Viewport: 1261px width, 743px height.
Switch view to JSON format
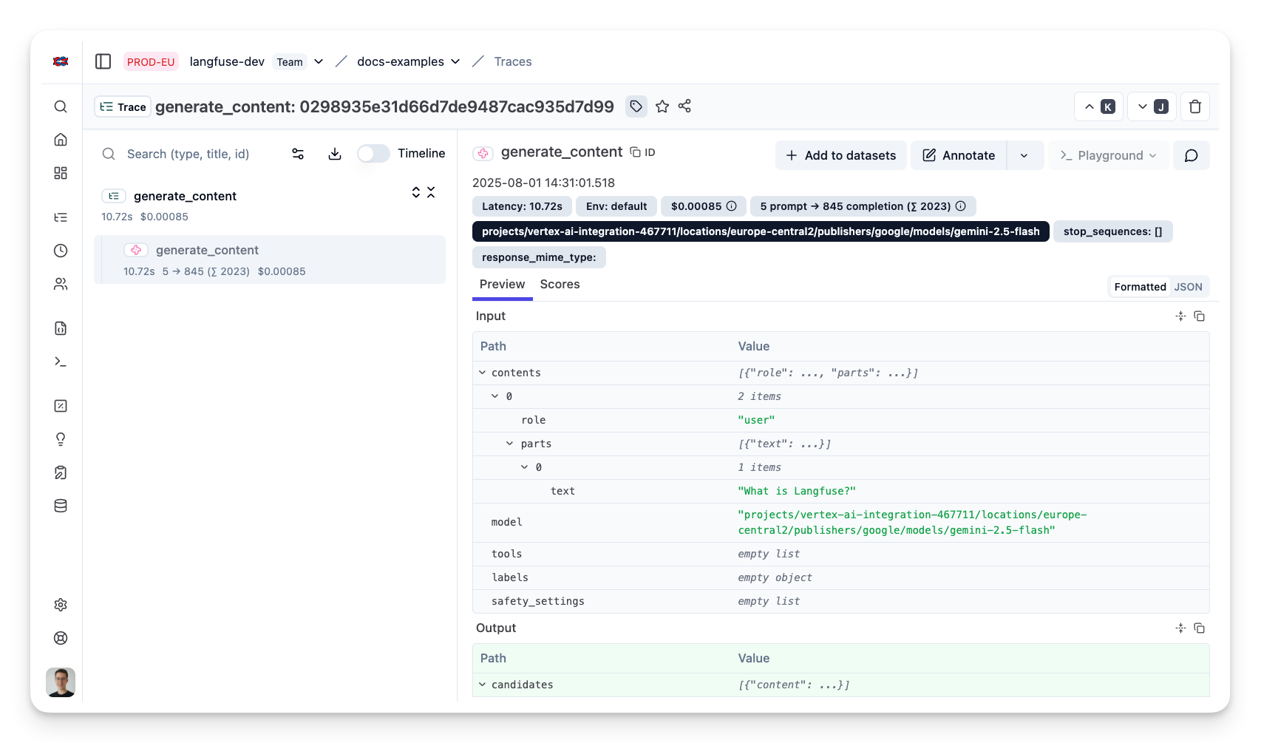click(1188, 287)
